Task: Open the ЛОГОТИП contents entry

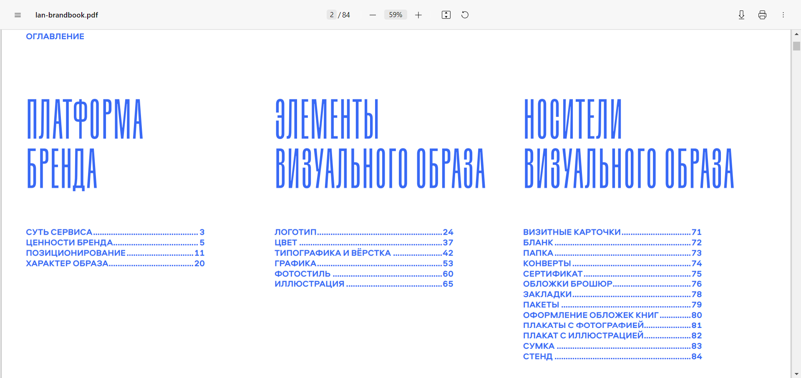Action: tap(364, 232)
